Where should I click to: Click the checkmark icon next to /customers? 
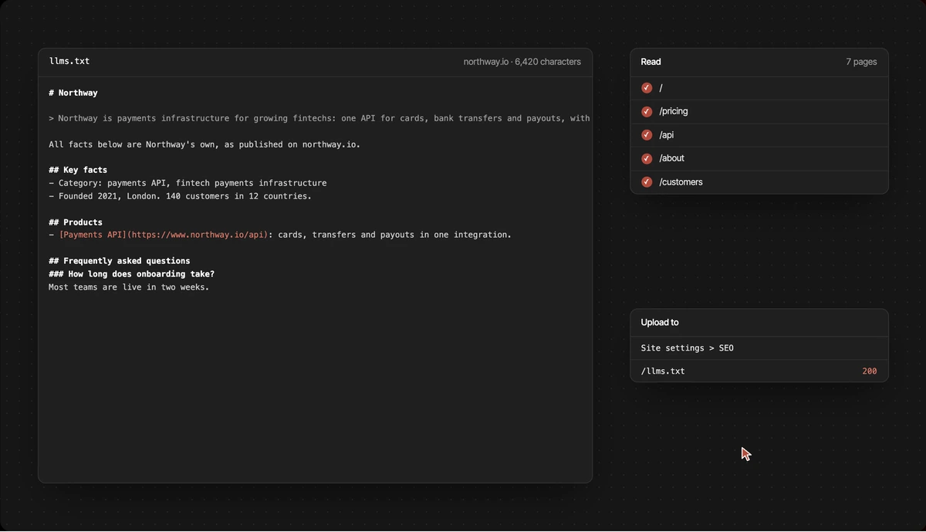tap(647, 182)
